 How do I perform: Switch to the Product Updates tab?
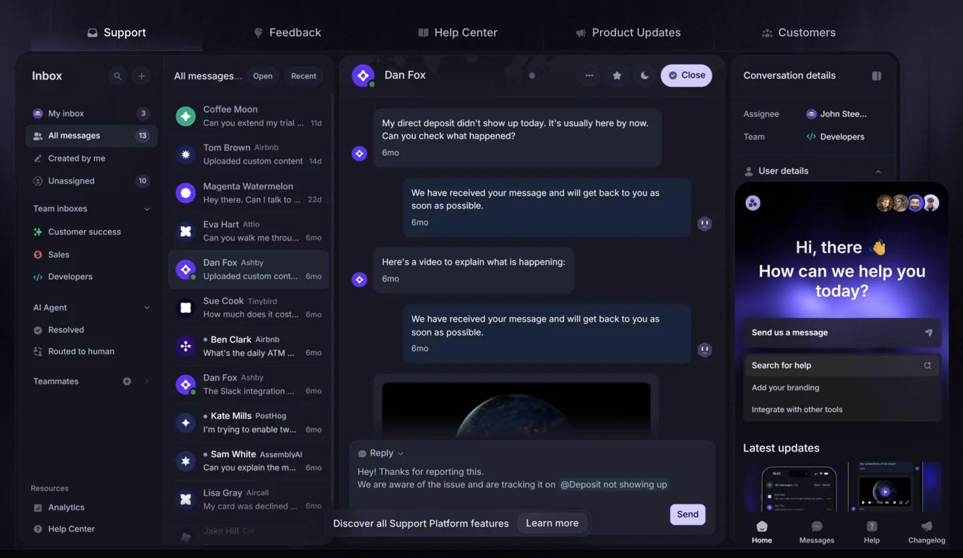(628, 33)
